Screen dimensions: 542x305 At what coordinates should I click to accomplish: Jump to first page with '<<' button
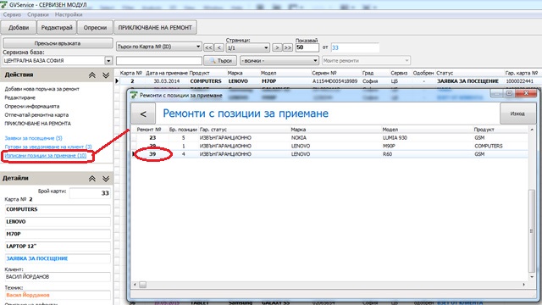(208, 47)
